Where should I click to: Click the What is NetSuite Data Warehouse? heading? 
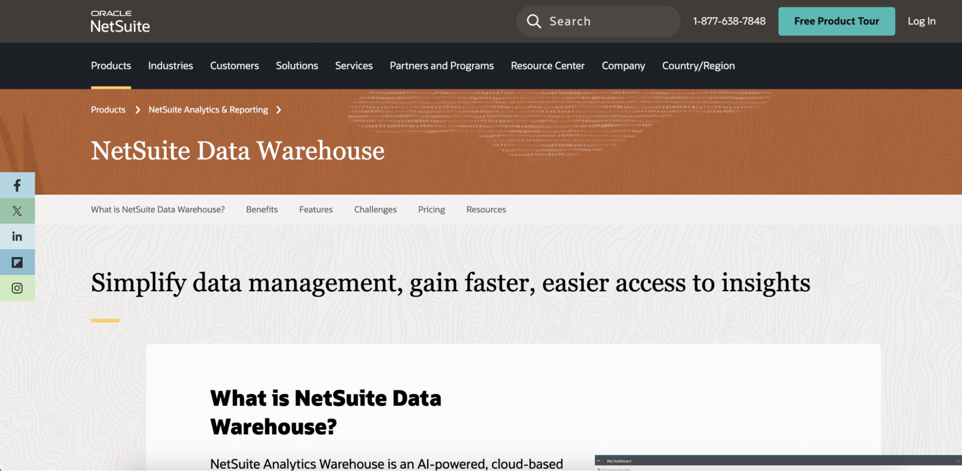(x=326, y=412)
